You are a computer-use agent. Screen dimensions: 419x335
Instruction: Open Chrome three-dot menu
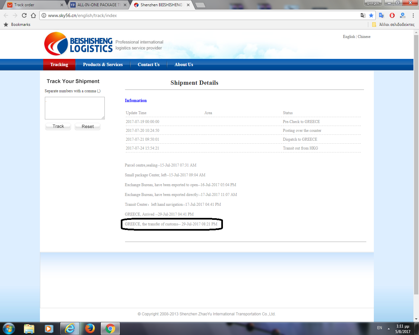[413, 15]
